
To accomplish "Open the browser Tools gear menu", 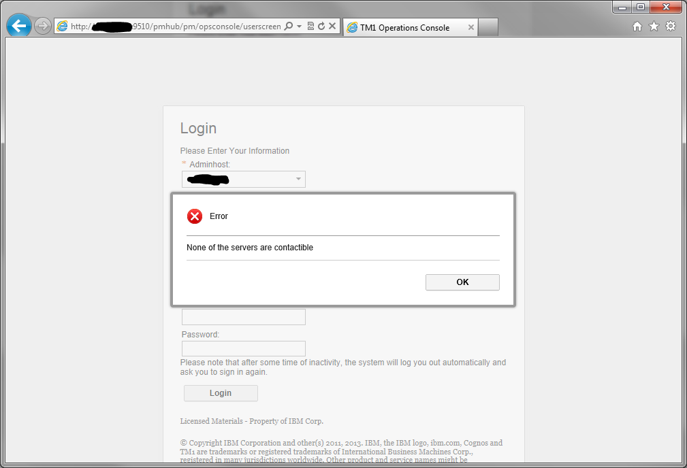I will pos(671,27).
